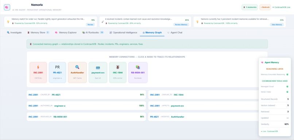Viewport: 294px width, 140px height.
Task: Select the PR-4821 node card
Action: 57,72
